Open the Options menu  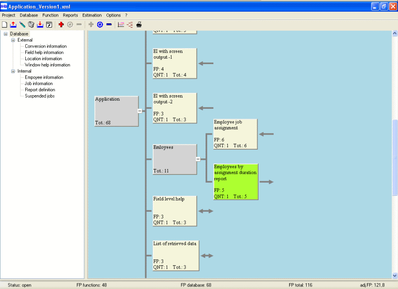113,15
